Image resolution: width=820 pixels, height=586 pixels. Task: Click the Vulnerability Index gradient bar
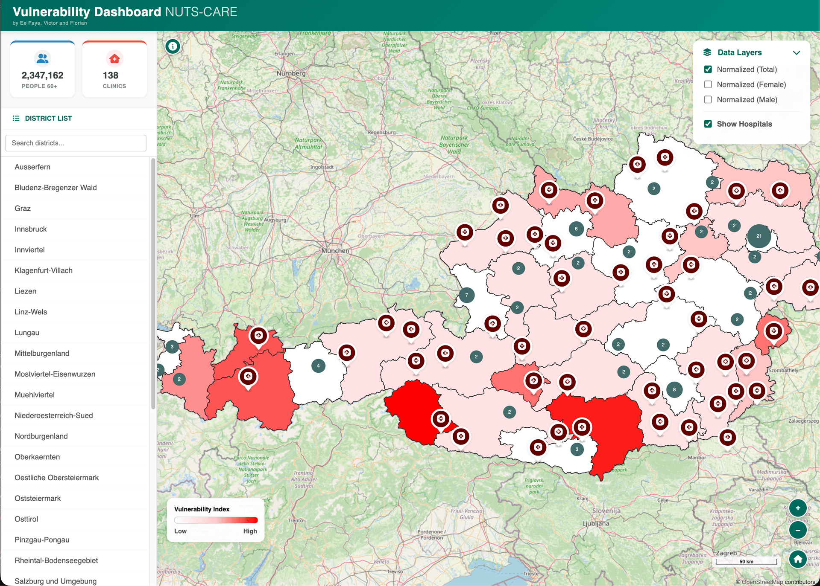coord(216,520)
